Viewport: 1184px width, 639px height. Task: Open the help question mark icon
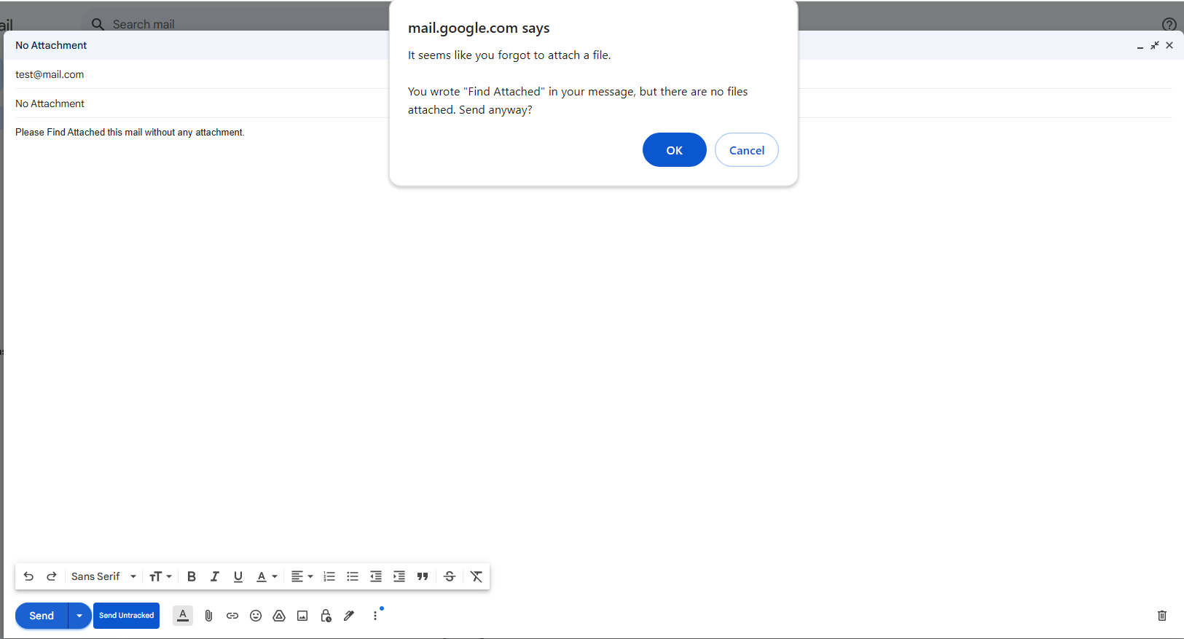point(1169,24)
